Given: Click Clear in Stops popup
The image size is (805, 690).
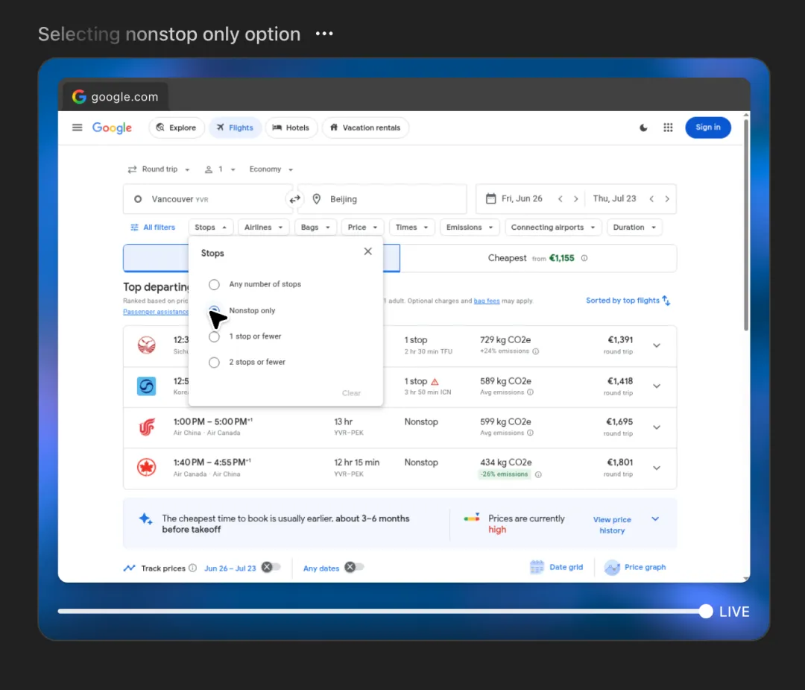Looking at the screenshot, I should pyautogui.click(x=351, y=393).
